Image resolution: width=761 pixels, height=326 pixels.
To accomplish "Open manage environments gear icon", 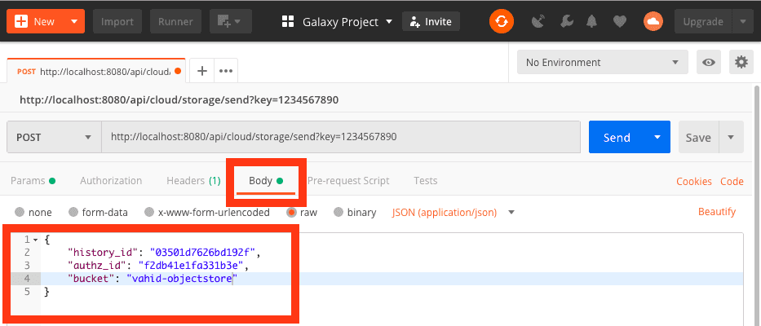I will 741,63.
